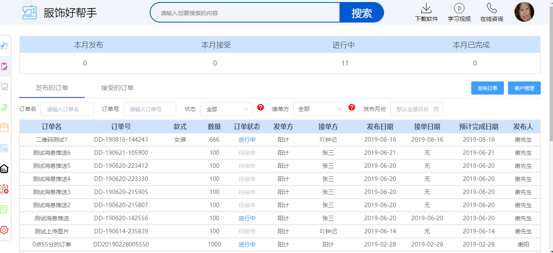Image resolution: width=553 pixels, height=253 pixels.
Task: Click the 本月发布 summary header
Action: (x=89, y=45)
